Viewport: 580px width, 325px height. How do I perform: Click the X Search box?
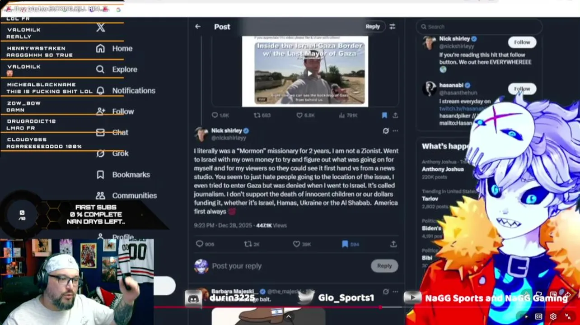coord(478,27)
